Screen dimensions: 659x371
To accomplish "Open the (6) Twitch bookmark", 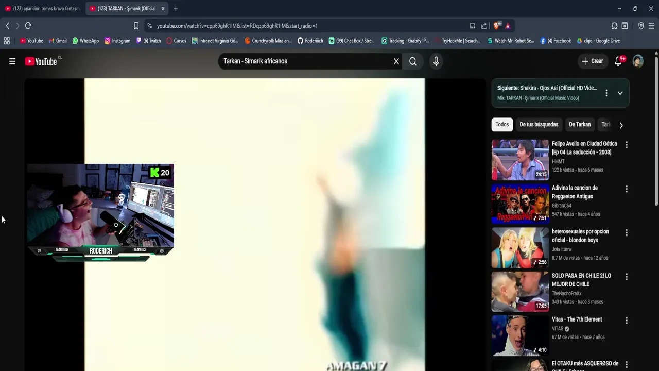I will [149, 41].
